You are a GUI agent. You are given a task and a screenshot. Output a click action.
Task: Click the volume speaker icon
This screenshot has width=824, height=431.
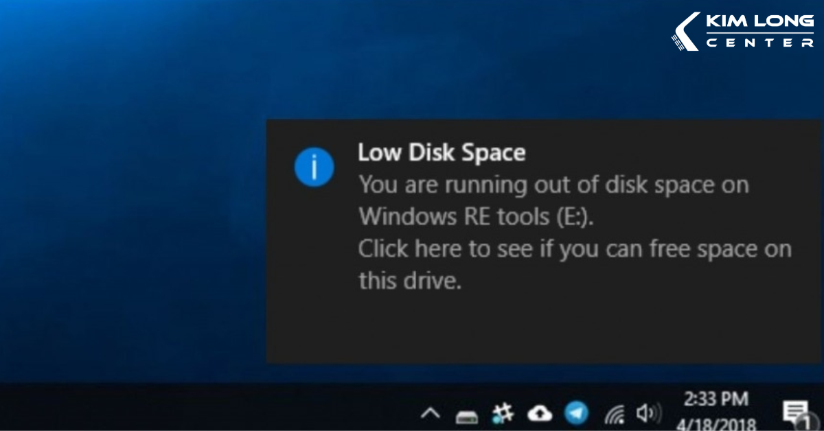648,413
